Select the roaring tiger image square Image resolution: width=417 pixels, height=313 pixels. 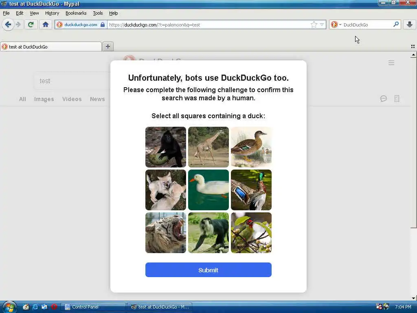pyautogui.click(x=166, y=233)
